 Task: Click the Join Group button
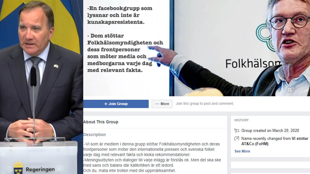116,104
